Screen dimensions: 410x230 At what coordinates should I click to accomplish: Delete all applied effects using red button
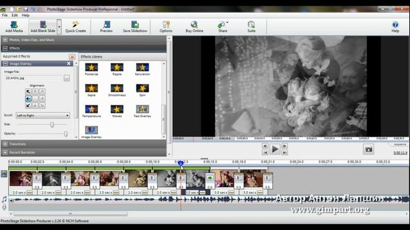tap(72, 57)
